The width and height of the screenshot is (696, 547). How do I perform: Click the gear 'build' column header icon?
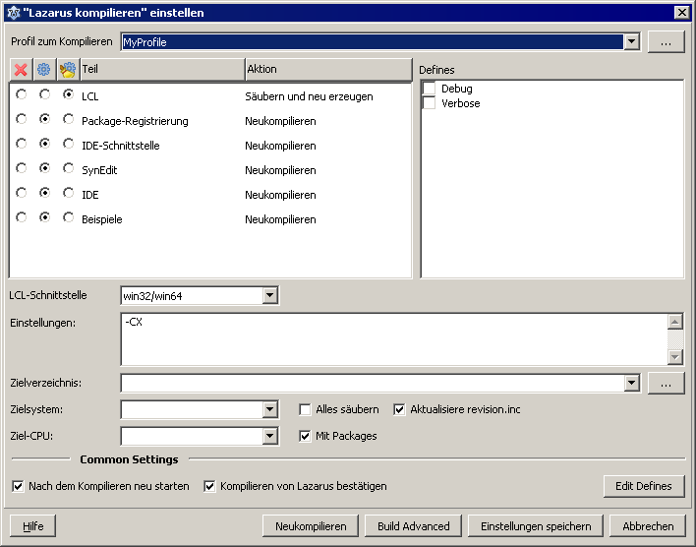click(x=44, y=70)
